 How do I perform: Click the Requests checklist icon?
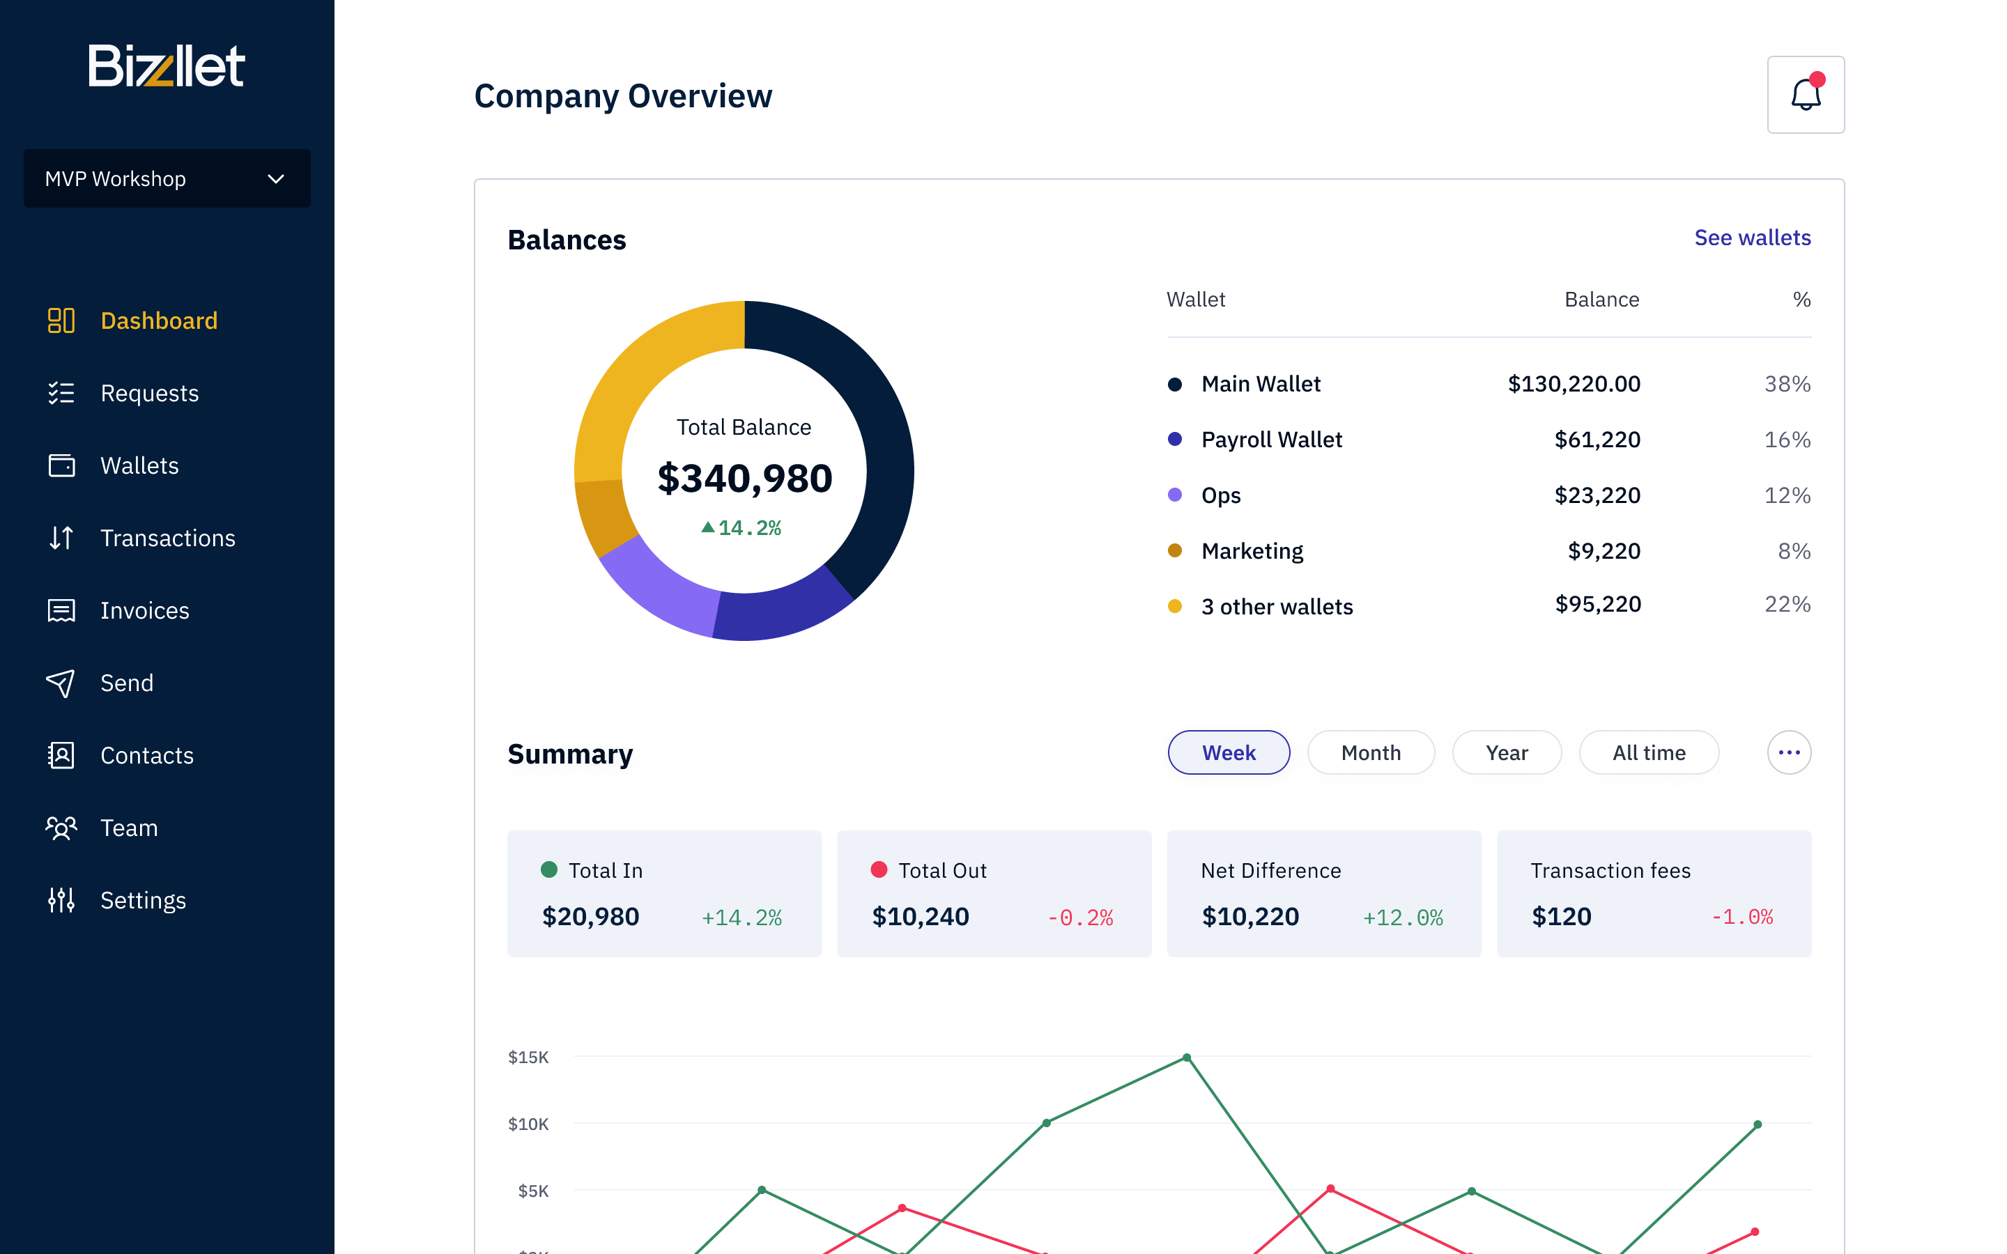[61, 392]
